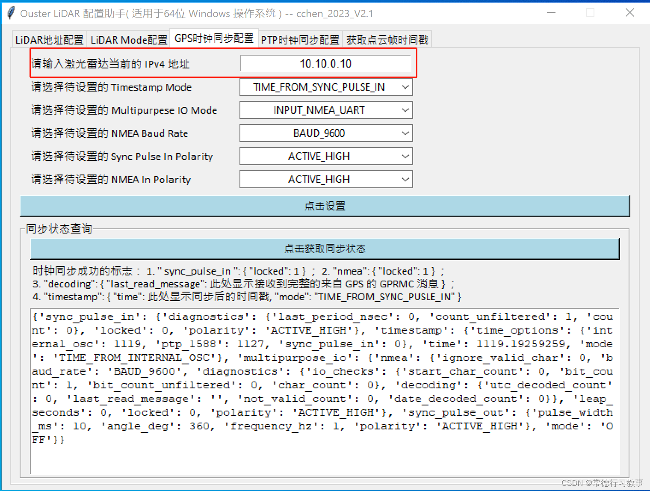Switch to the LiDAR Mode配置 tab
Viewport: 650px width, 491px height.
click(128, 38)
